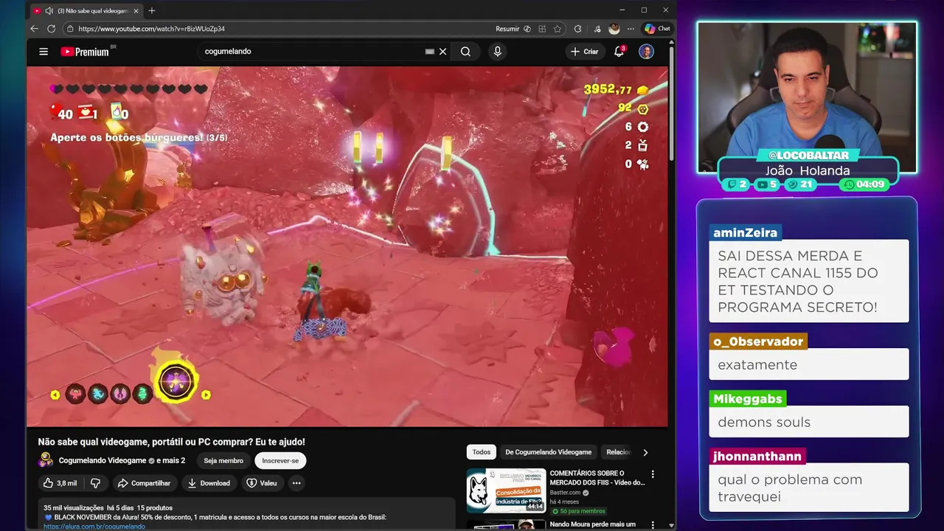944x531 pixels.
Task: Click Seja membro button
Action: coord(223,460)
